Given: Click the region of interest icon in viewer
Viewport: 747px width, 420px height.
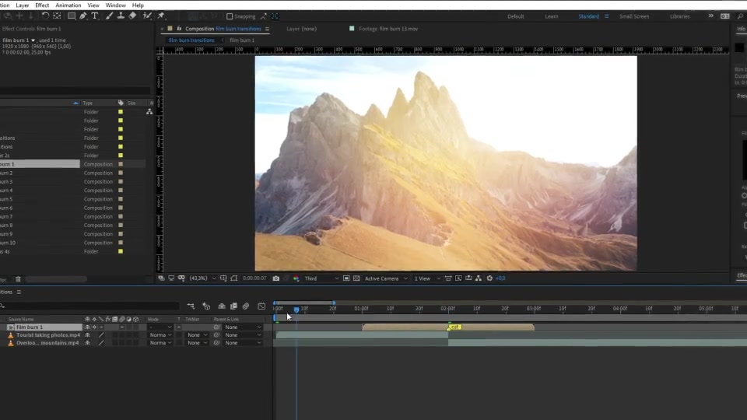Looking at the screenshot, I should (346, 278).
